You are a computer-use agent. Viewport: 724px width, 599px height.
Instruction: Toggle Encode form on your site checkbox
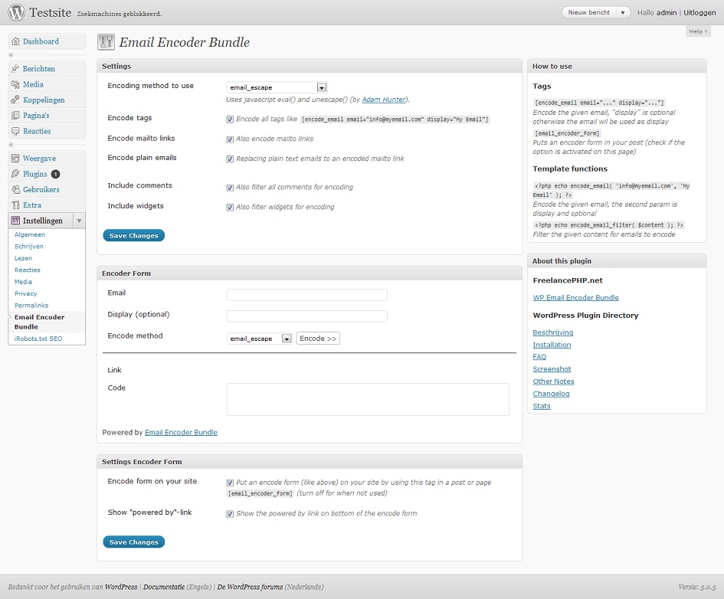pos(230,483)
